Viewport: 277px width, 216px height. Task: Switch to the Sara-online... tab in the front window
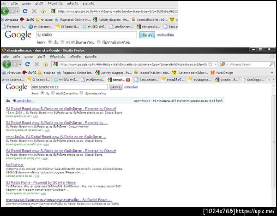(146, 80)
